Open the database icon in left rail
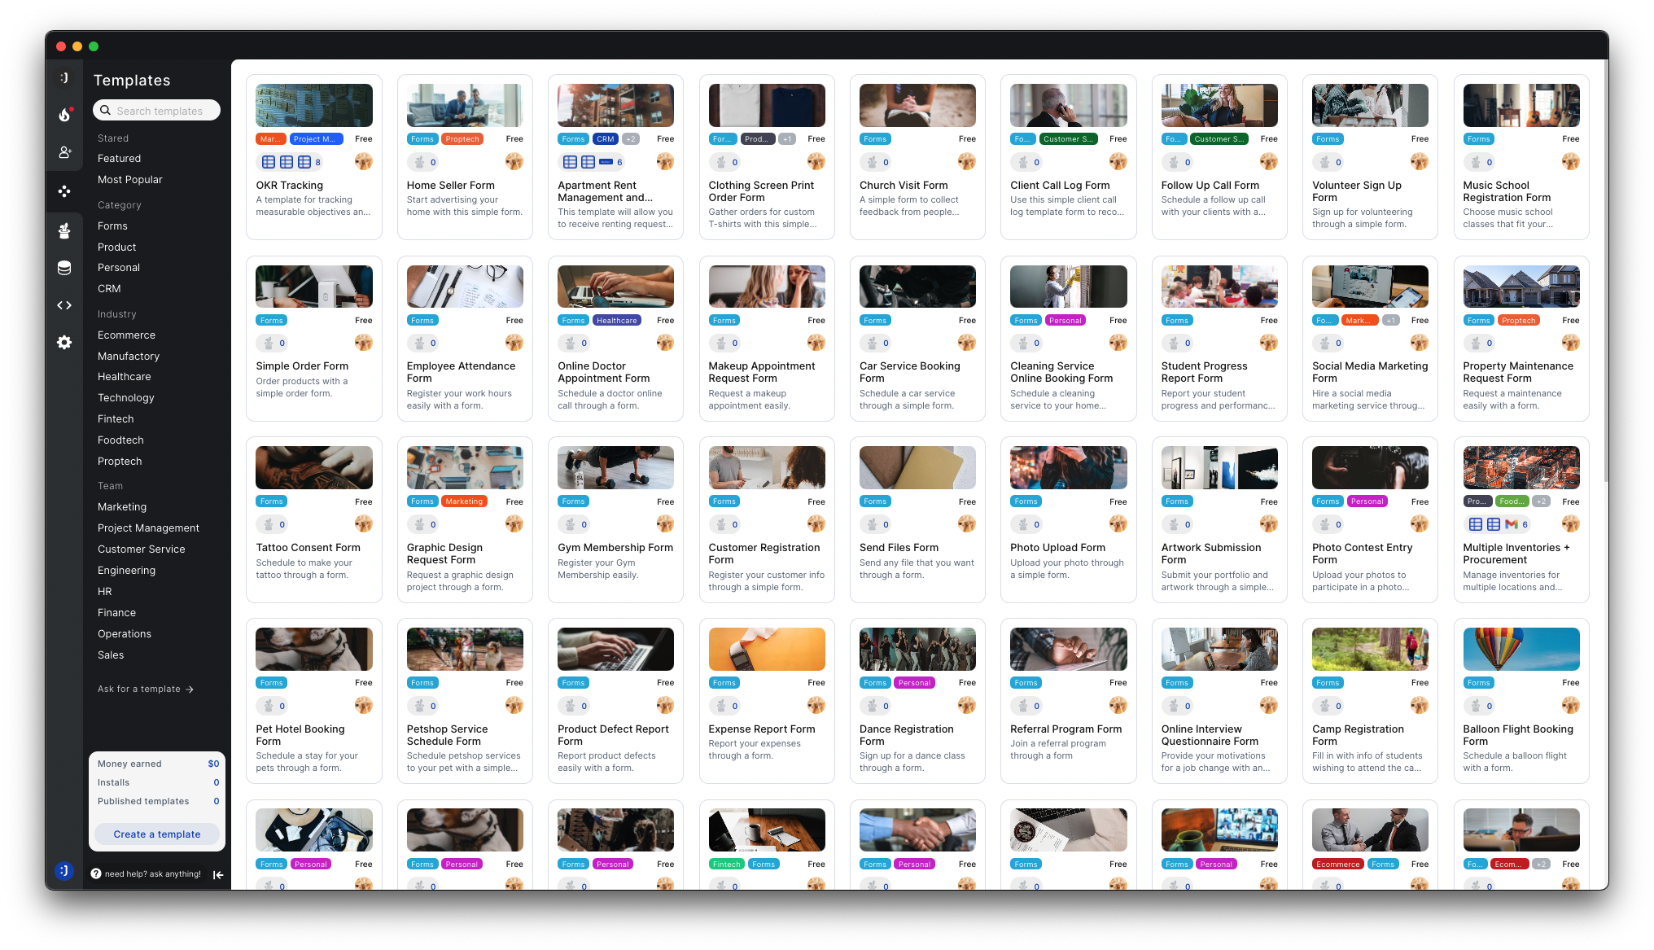 (64, 268)
